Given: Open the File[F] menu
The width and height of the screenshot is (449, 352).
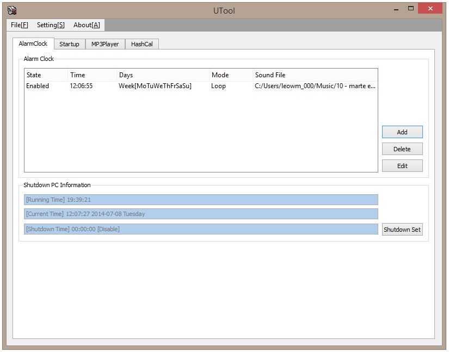Looking at the screenshot, I should [x=20, y=25].
